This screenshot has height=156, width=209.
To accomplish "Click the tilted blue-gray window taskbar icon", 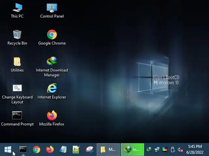I will pos(63,149).
